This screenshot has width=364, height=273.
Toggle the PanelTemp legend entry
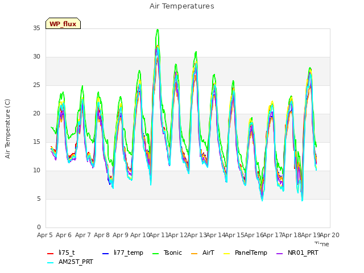click(x=245, y=253)
